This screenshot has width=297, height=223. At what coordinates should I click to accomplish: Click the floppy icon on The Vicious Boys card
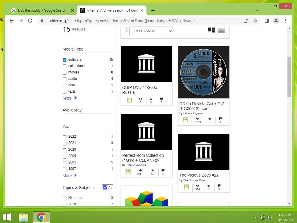186,187
